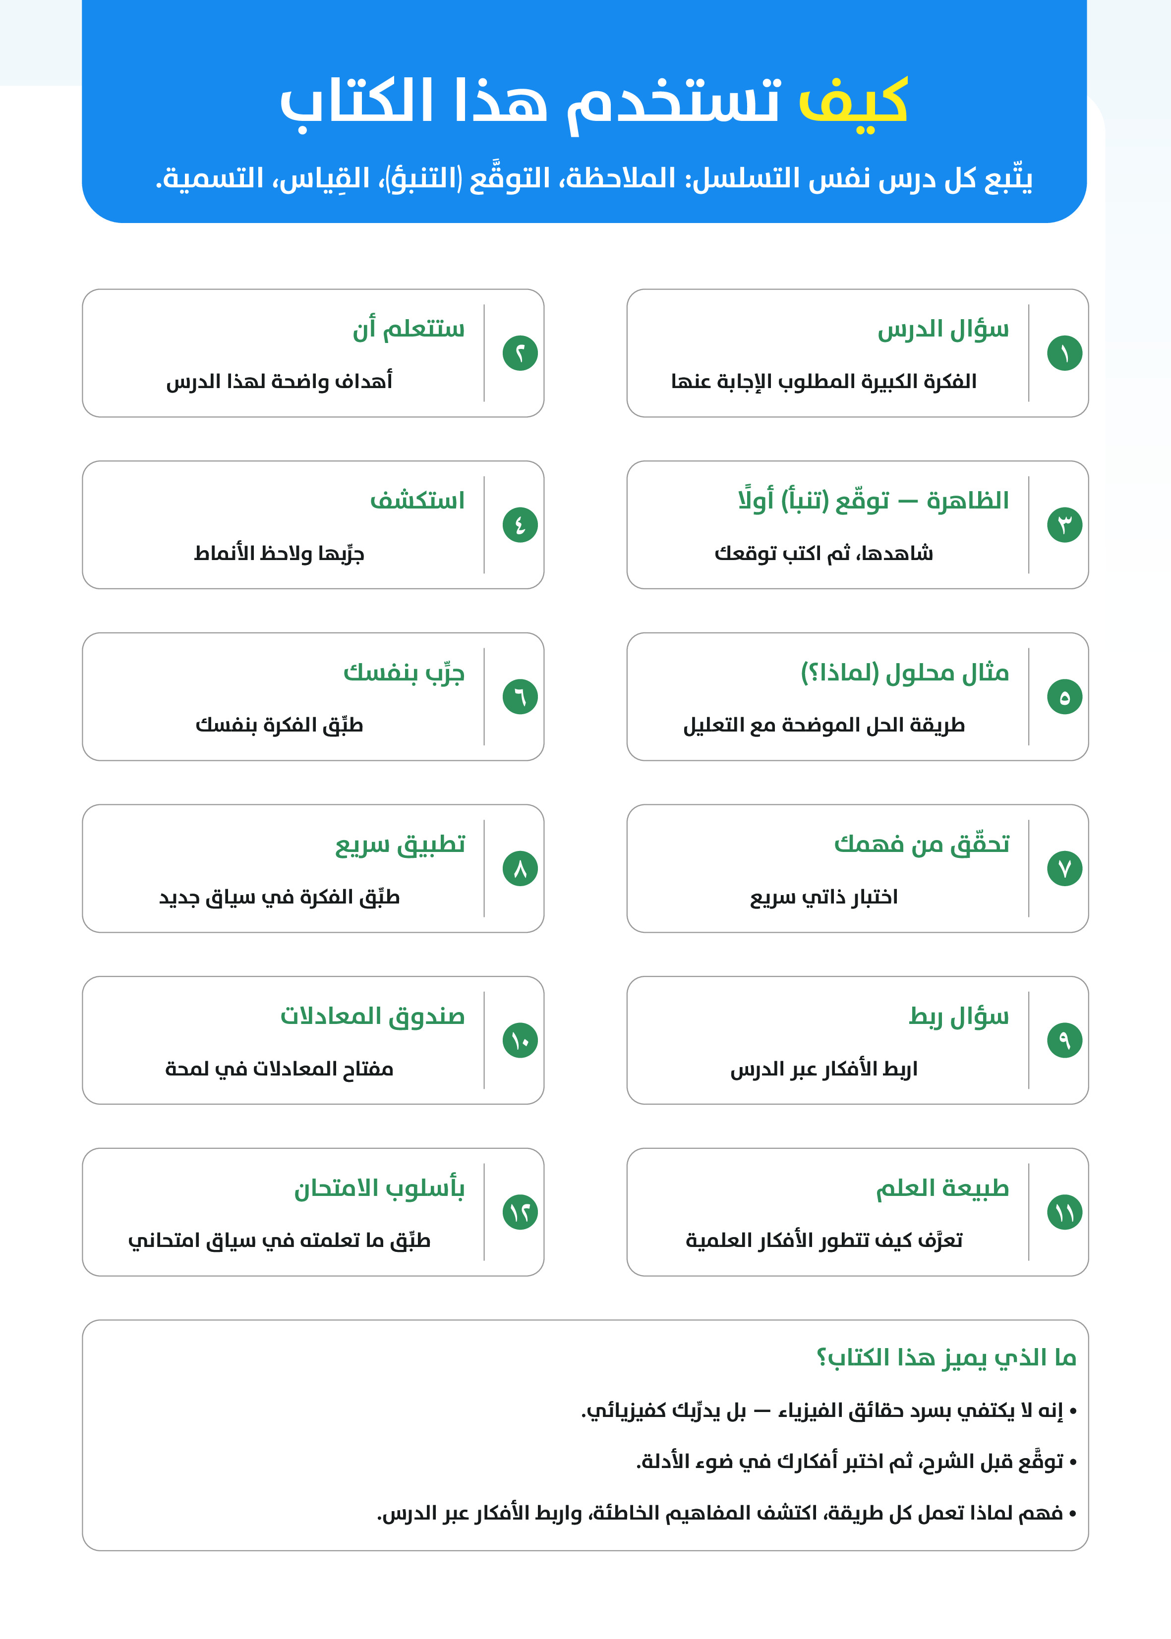Select the green number ١١ badge
The width and height of the screenshot is (1171, 1639).
1064,1212
